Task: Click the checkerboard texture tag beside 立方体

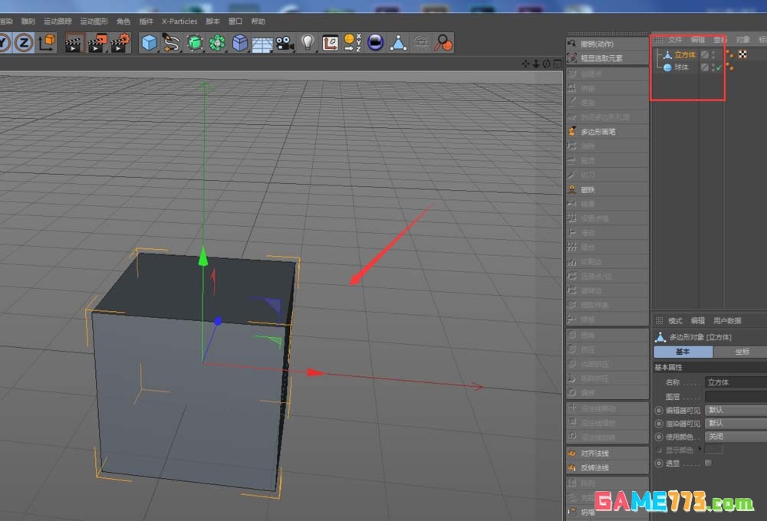Action: (x=742, y=54)
